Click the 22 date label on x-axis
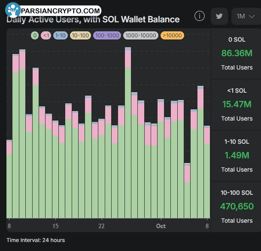 click(101, 226)
